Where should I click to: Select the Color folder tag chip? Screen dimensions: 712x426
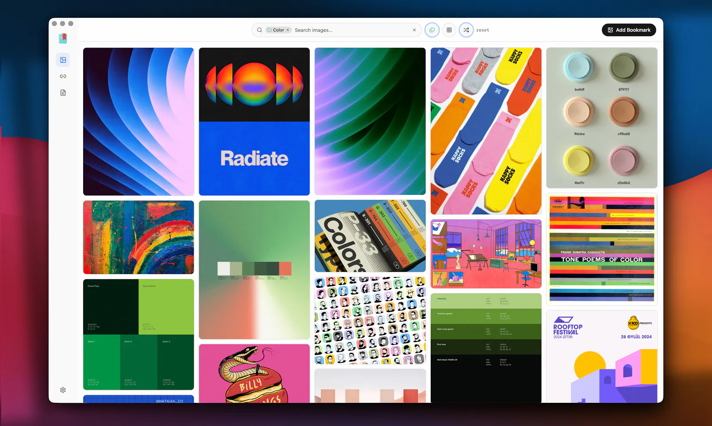pos(278,30)
